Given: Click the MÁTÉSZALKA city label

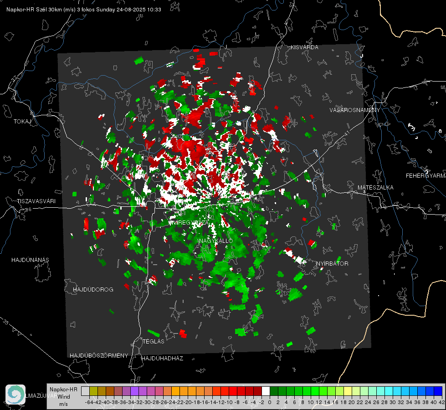Looking at the screenshot, I should click(x=375, y=188).
